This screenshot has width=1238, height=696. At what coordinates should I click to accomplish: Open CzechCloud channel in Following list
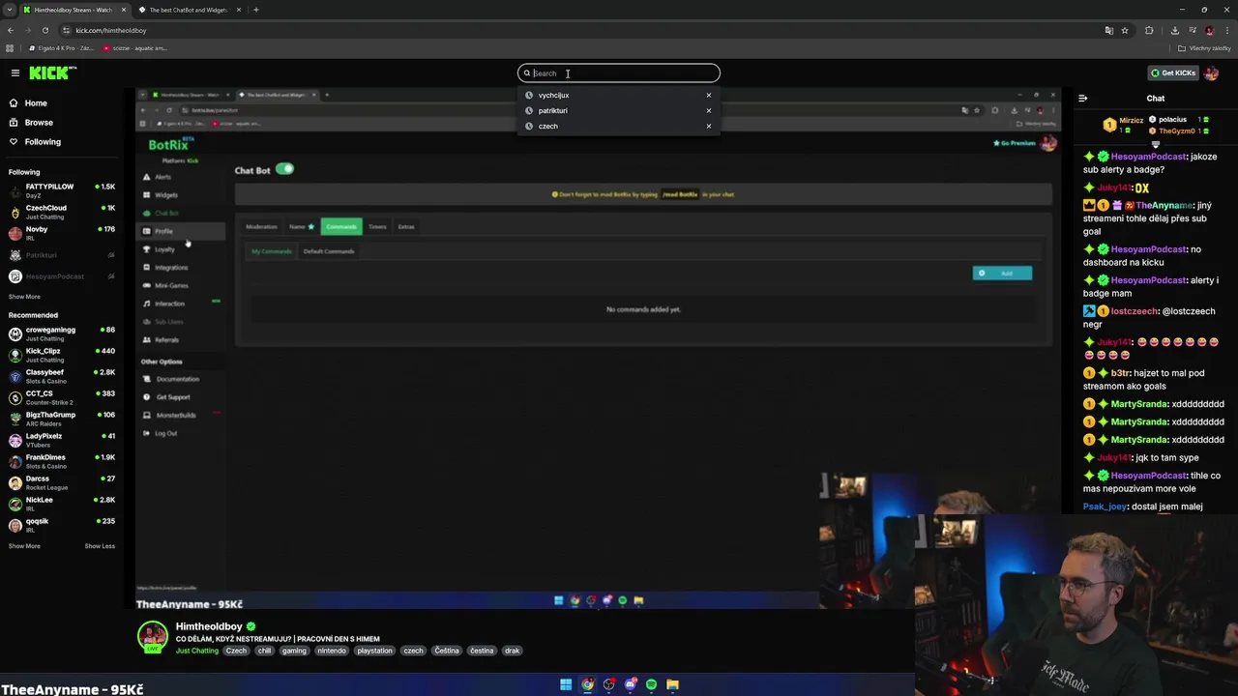point(62,212)
